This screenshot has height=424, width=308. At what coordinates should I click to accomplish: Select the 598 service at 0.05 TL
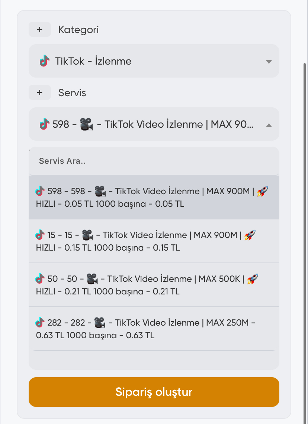pos(154,198)
